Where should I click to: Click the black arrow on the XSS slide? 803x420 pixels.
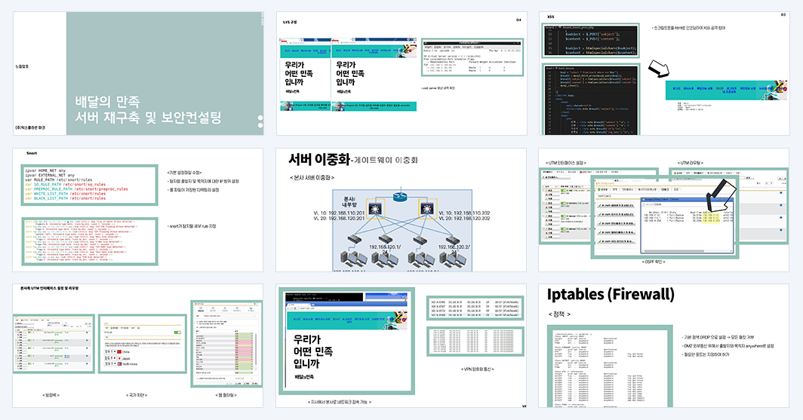tap(659, 69)
